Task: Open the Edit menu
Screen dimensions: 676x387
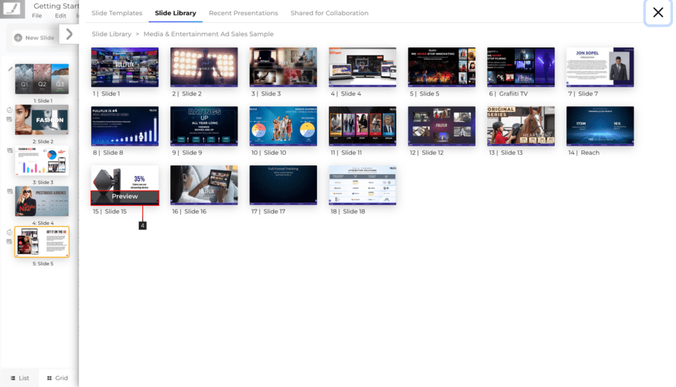Action: [x=61, y=16]
